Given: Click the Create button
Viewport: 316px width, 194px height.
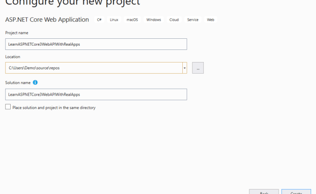Looking at the screenshot, I should coord(296,192).
